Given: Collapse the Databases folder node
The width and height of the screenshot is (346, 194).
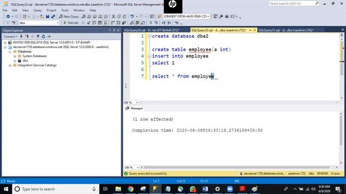Looking at the screenshot, I should 10,52.
